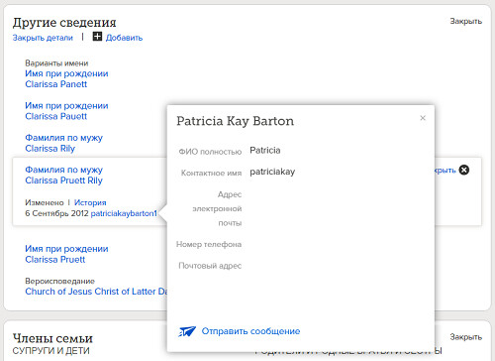This screenshot has height=361, width=495.
Task: Click the Изменено label
Action: click(45, 202)
